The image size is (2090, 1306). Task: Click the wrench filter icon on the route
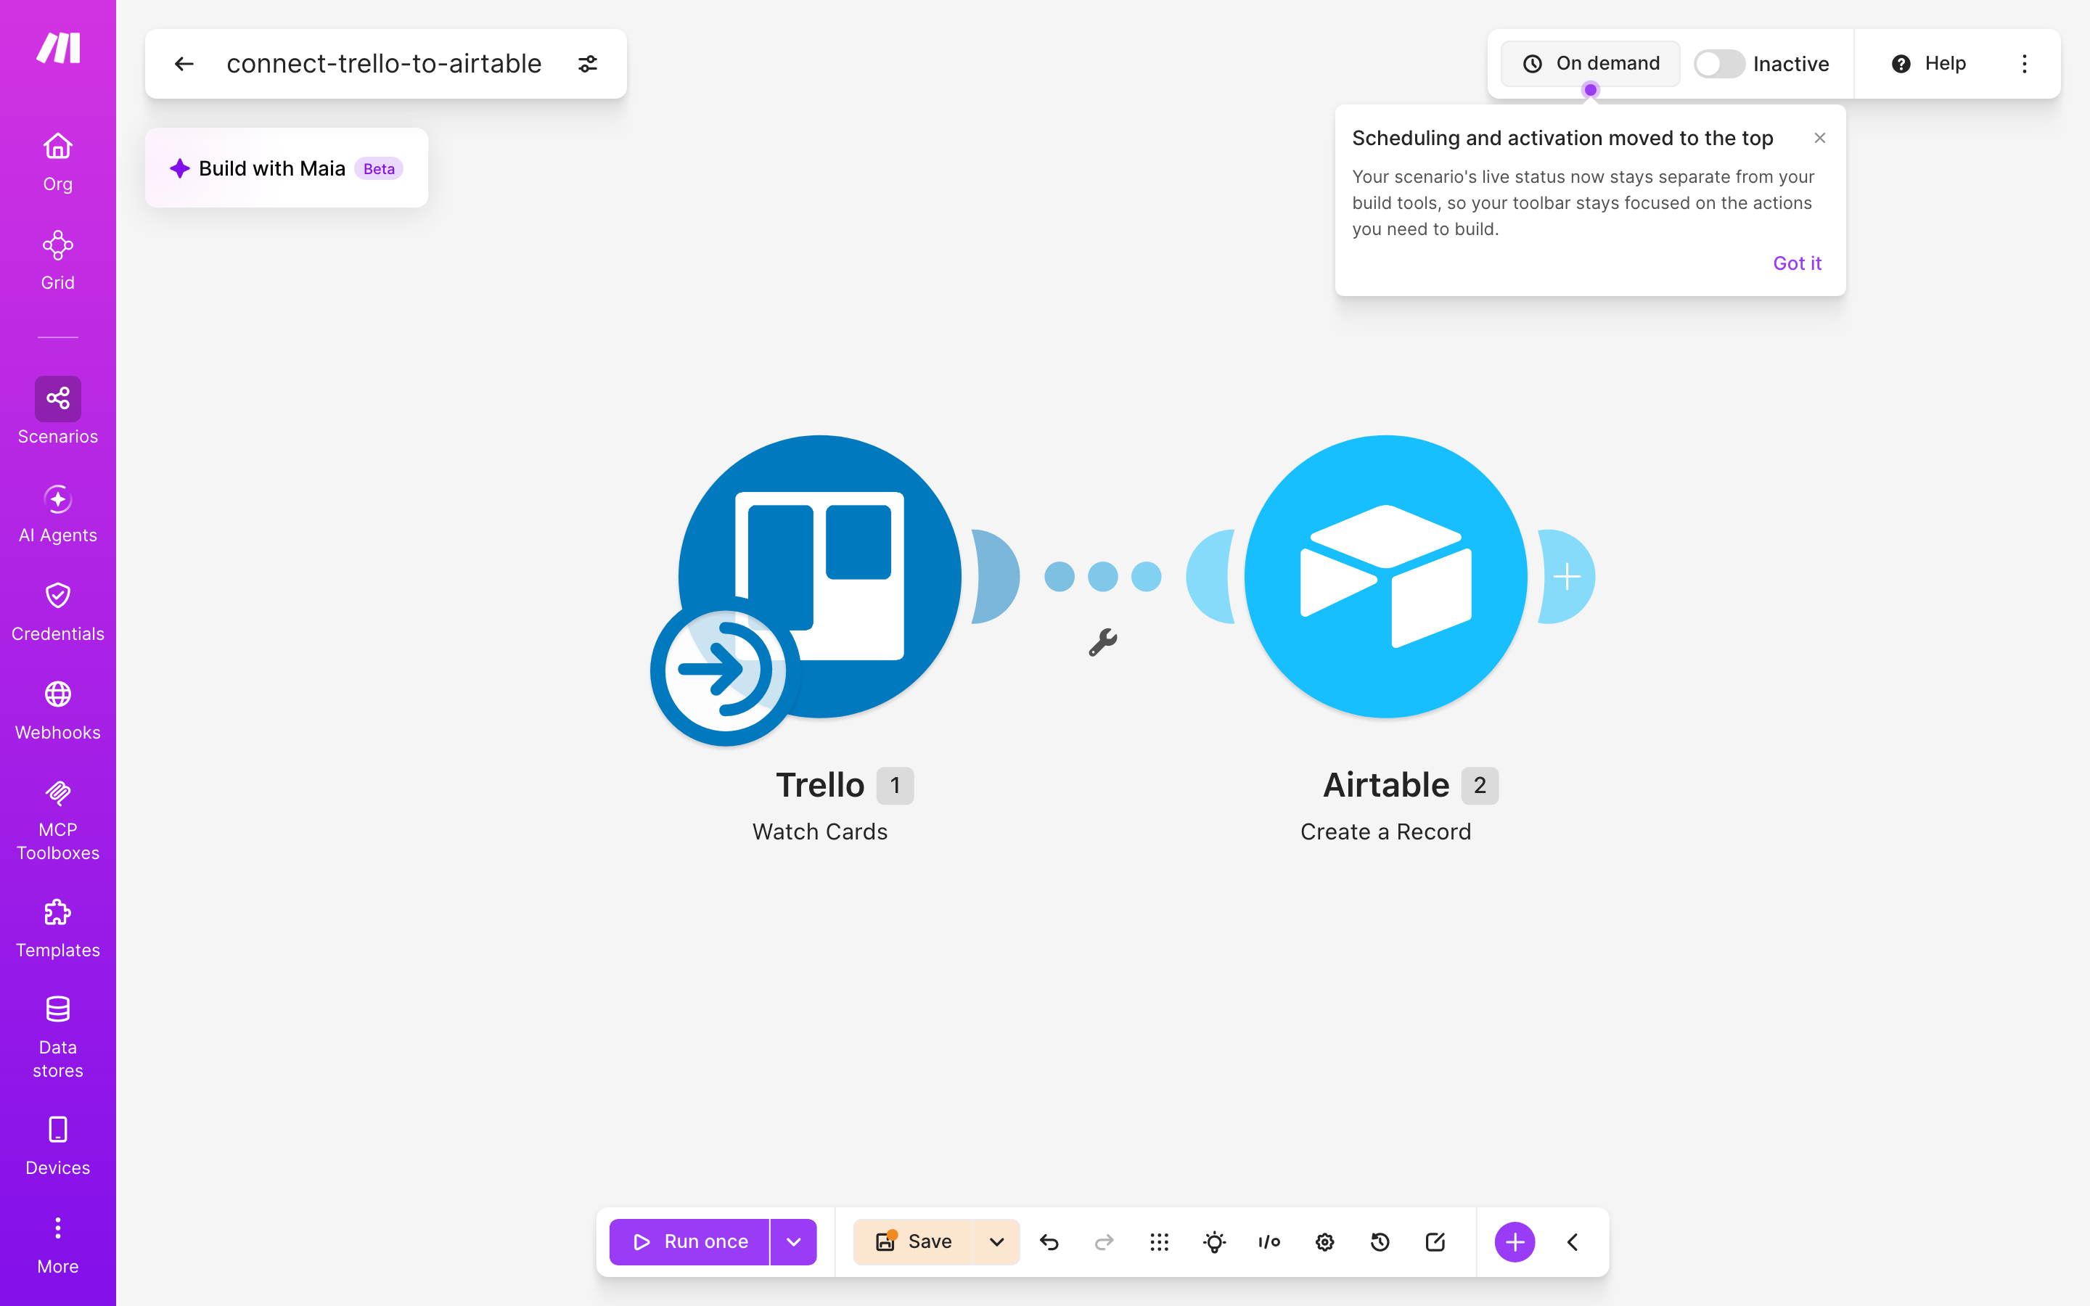click(1103, 642)
